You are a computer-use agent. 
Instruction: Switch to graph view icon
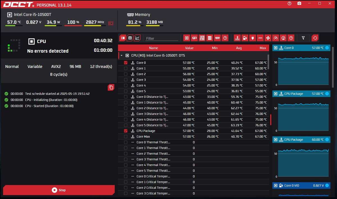[137, 38]
